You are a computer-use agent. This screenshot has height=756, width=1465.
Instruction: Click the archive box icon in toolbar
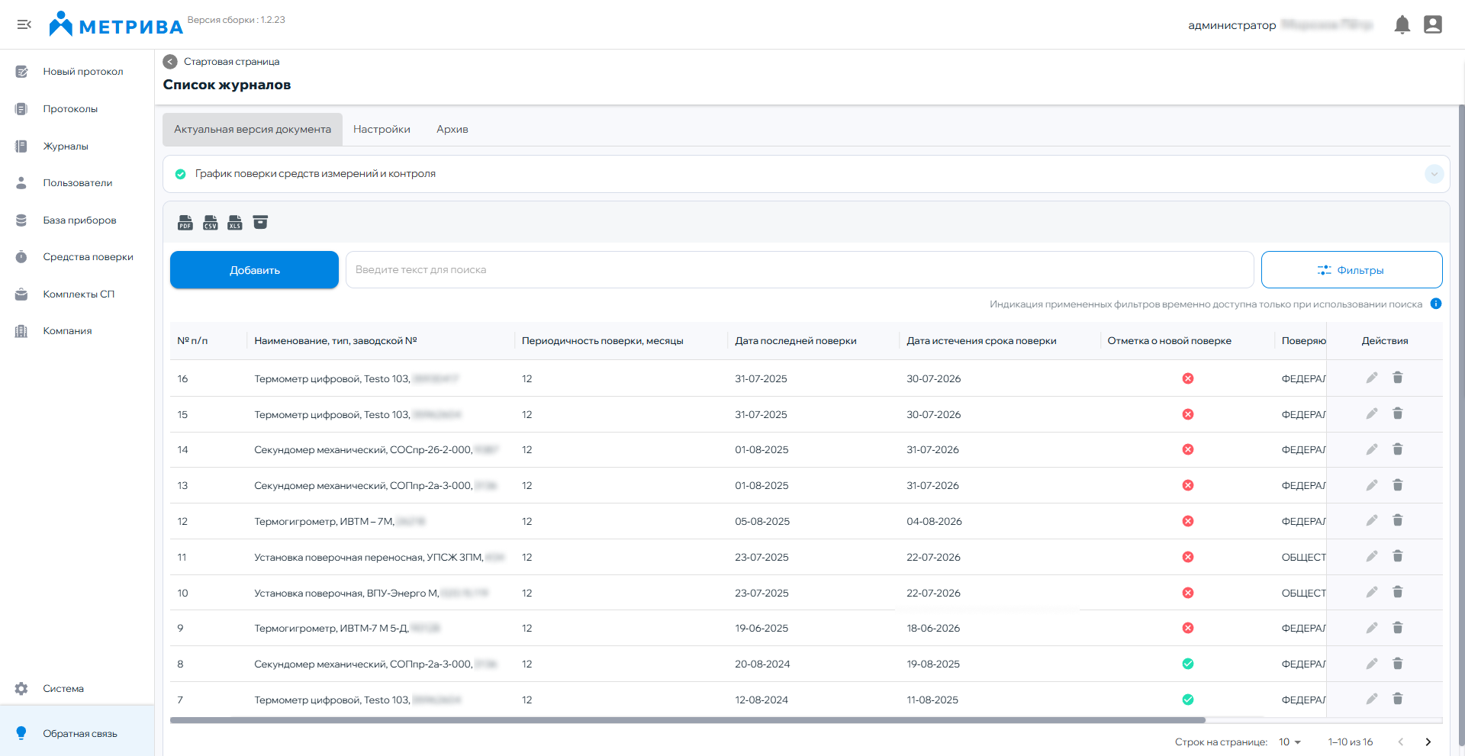[260, 222]
